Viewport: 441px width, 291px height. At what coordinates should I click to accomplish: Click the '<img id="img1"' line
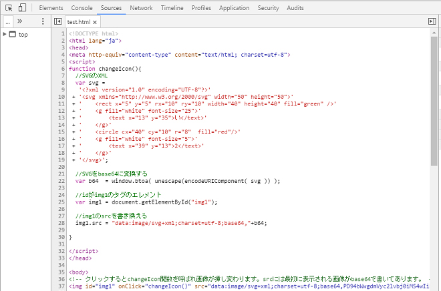[249, 286]
